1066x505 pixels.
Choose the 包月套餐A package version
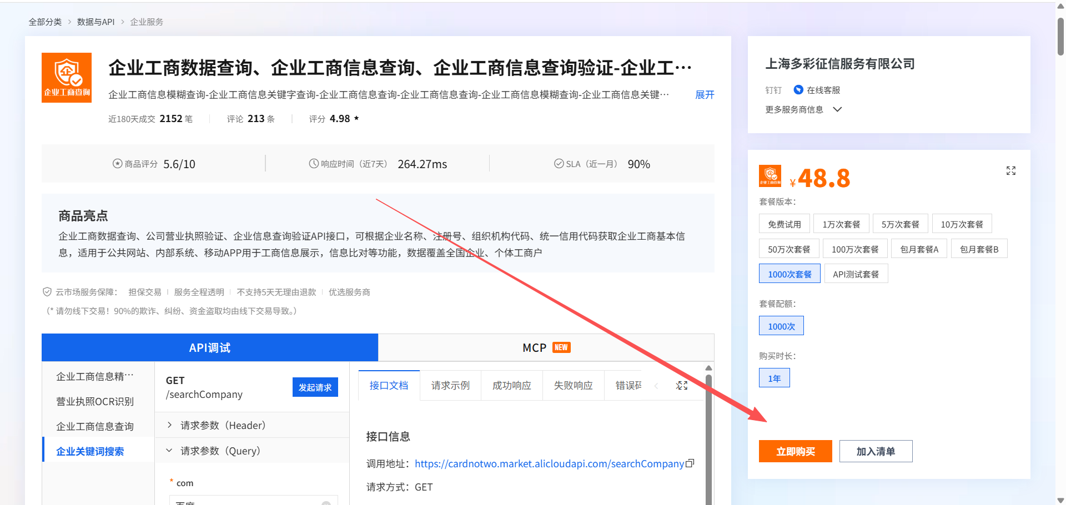coord(919,249)
